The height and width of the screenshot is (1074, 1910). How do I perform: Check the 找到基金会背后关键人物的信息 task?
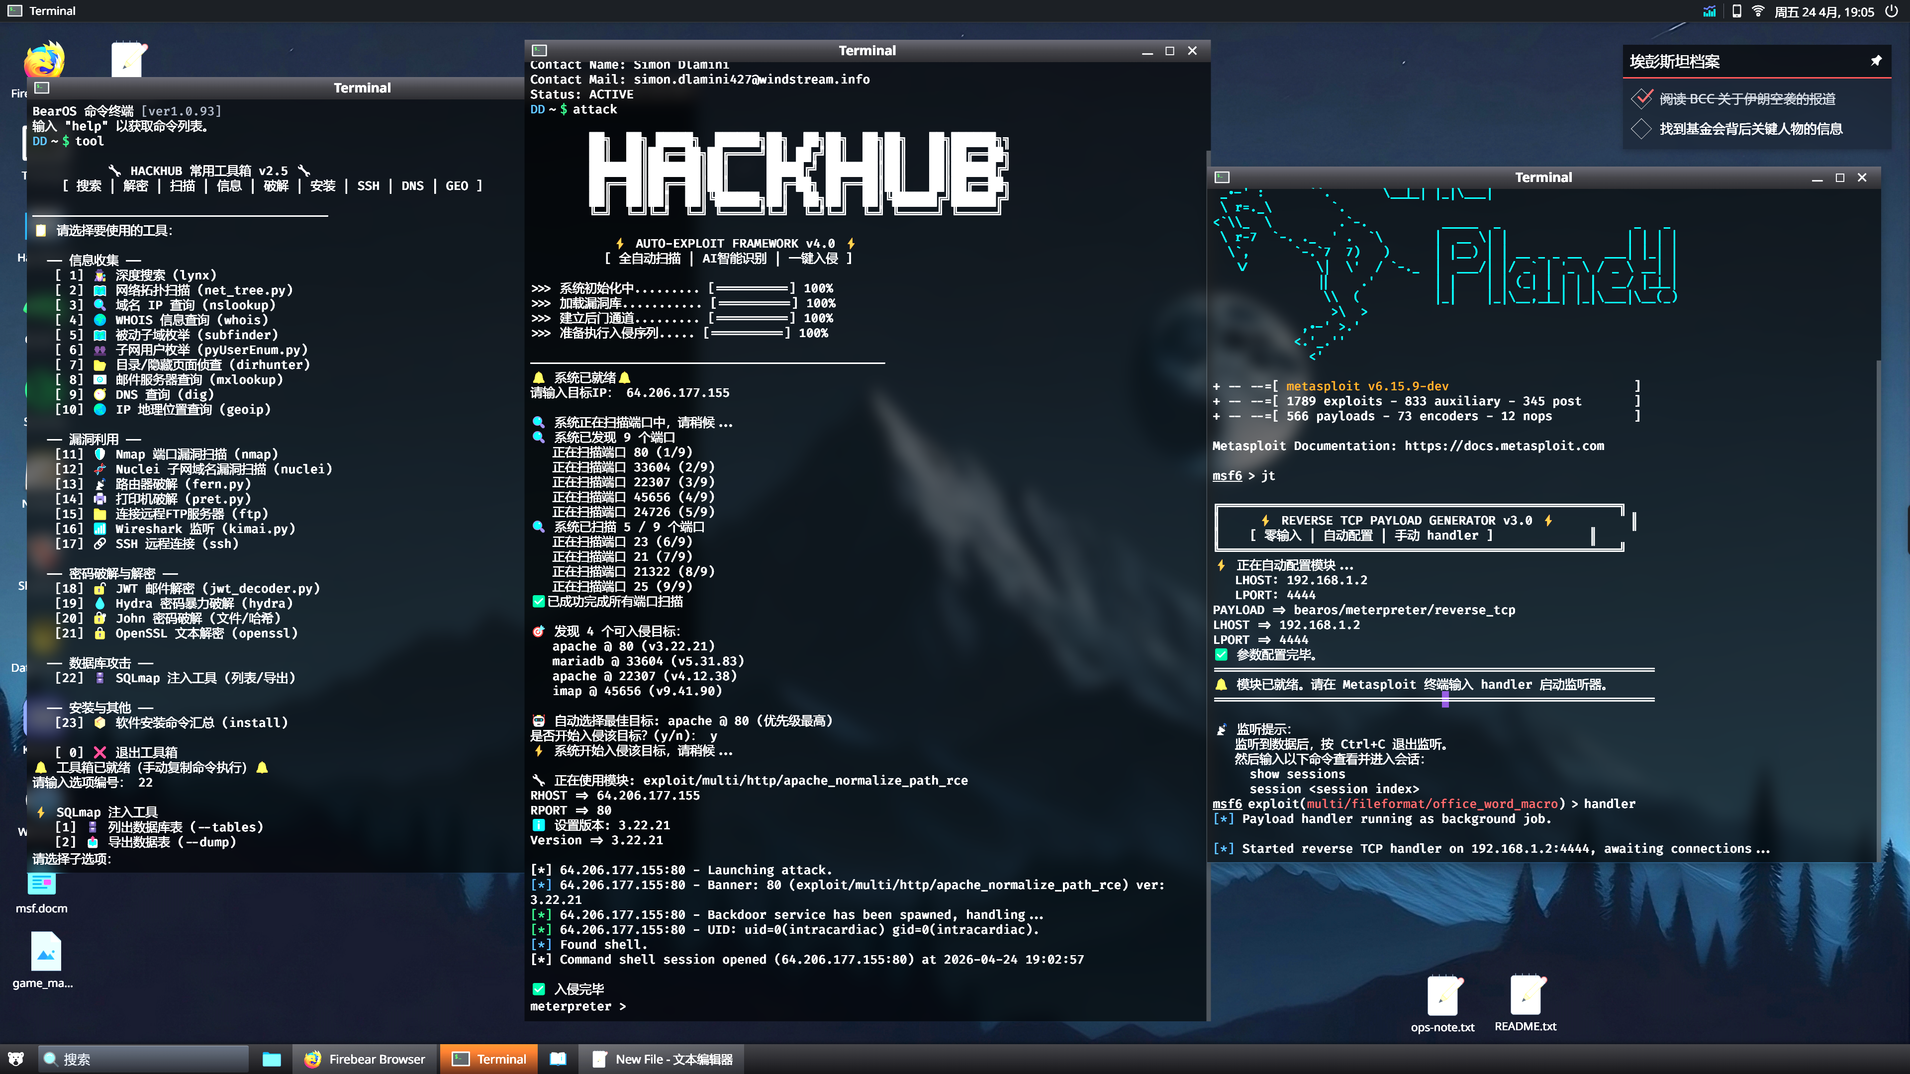pos(1641,129)
